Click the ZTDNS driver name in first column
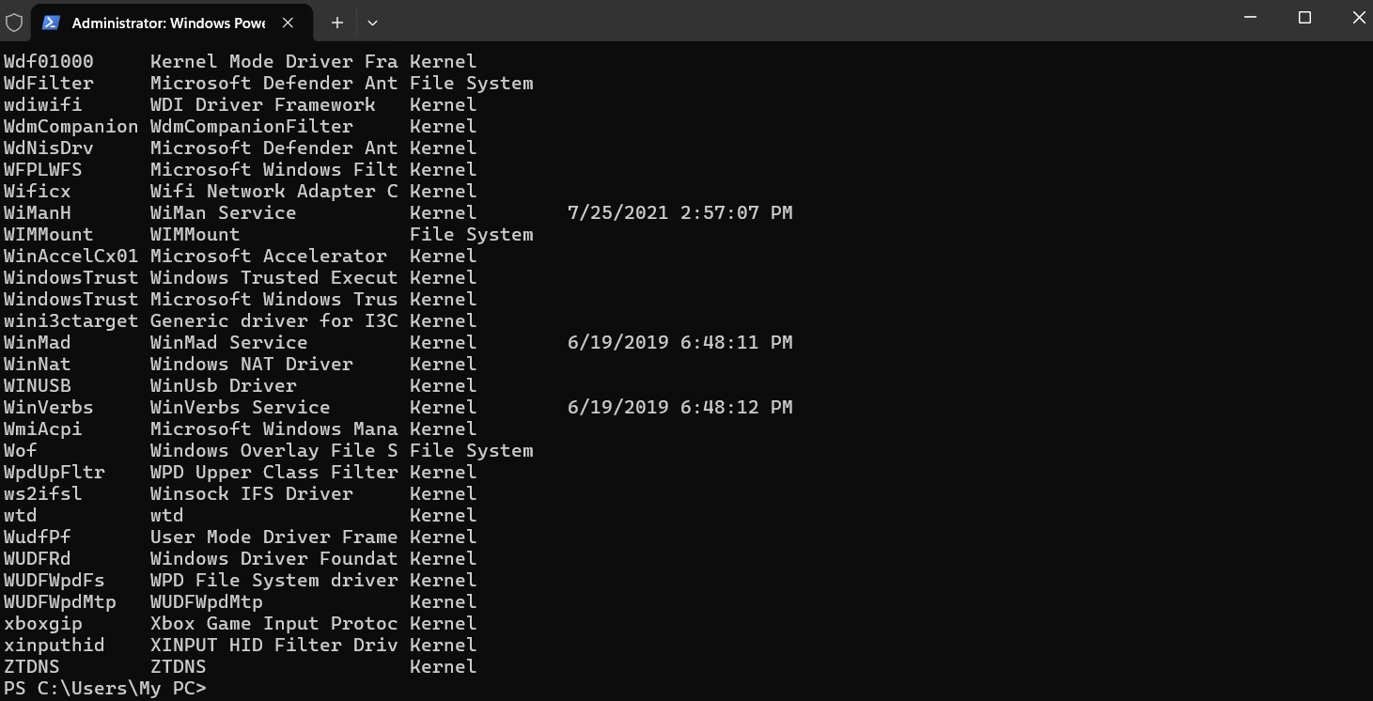Viewport: 1373px width, 701px height. click(x=32, y=667)
